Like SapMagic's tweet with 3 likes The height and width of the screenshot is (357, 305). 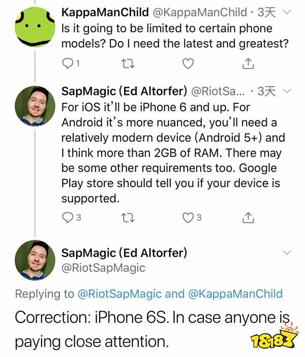click(x=189, y=218)
